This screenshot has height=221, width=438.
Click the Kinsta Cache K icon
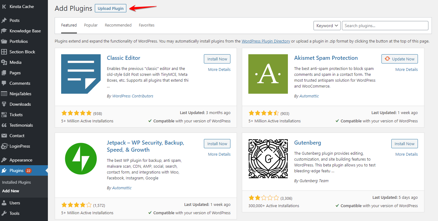pos(4,6)
